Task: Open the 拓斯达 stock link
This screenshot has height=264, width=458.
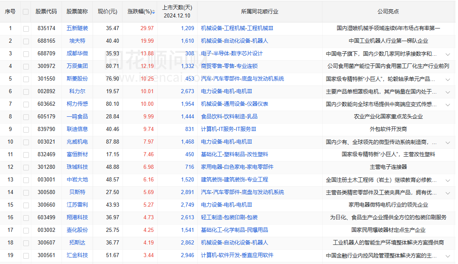Action: [x=77, y=242]
